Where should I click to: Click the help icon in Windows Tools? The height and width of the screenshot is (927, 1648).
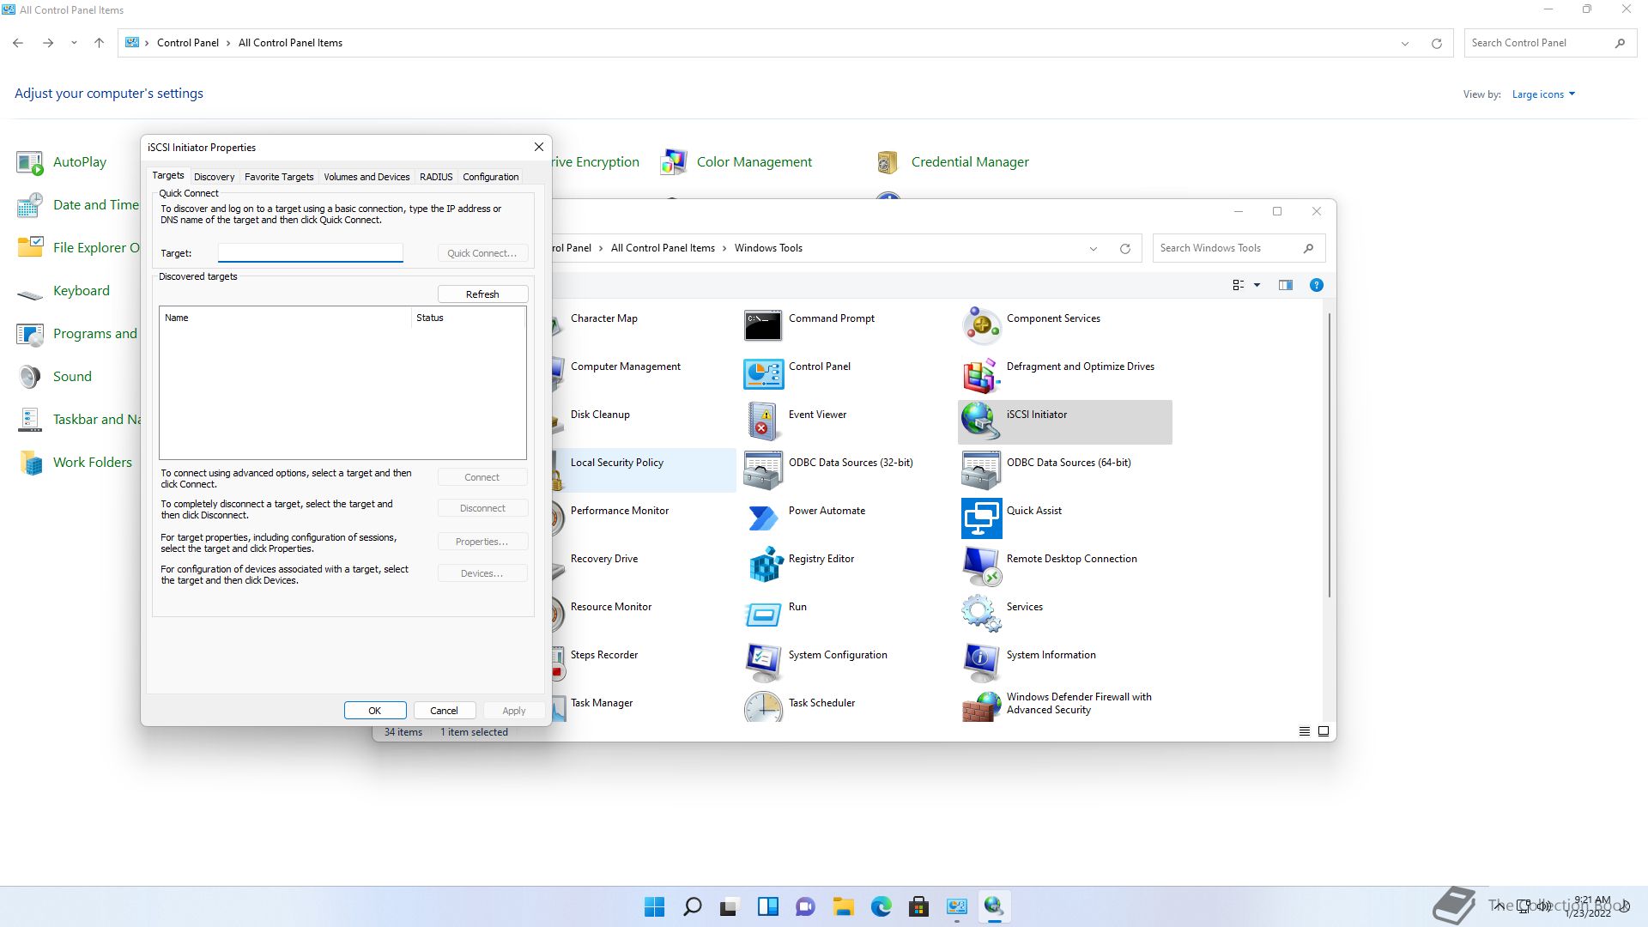1316,285
